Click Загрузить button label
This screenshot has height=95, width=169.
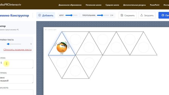pyautogui.click(x=149, y=15)
